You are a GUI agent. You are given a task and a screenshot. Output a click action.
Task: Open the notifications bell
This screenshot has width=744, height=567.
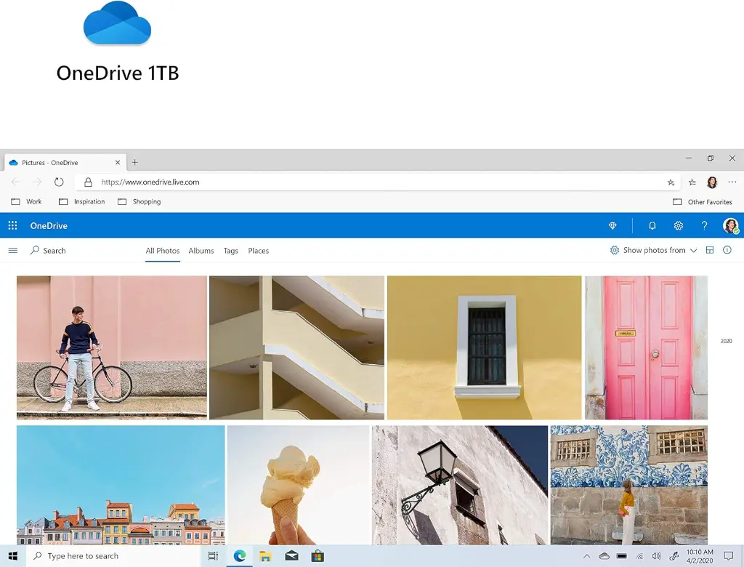click(x=652, y=226)
